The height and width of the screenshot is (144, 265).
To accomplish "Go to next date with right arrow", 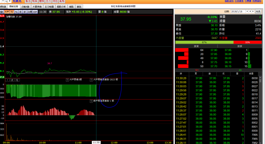I will pyautogui.click(x=253, y=11).
